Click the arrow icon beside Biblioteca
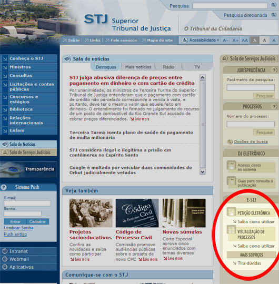This screenshot has height=284, width=279. [5, 109]
